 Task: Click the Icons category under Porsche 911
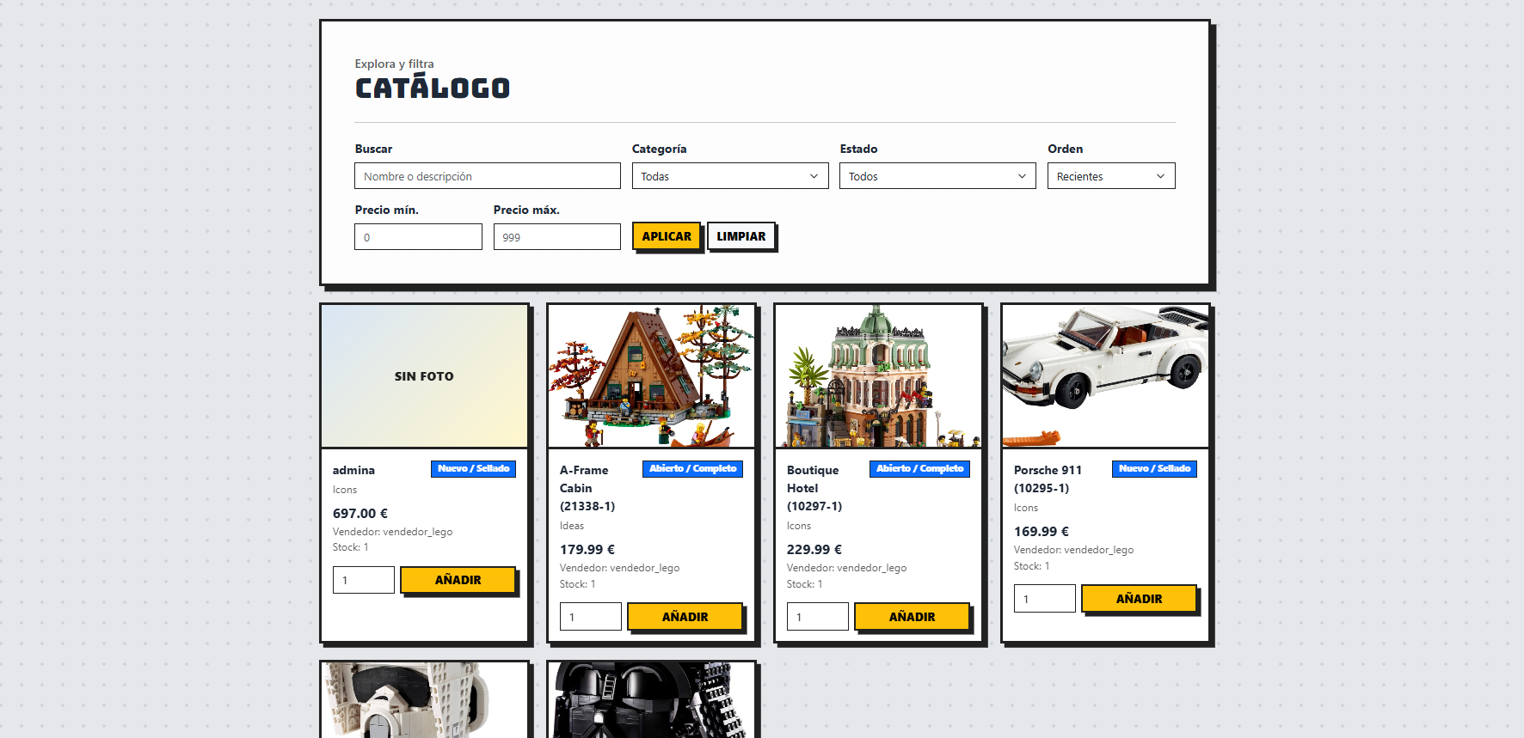(x=1026, y=508)
